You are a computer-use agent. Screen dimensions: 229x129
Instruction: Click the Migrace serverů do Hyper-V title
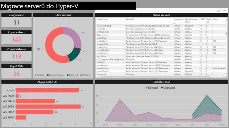(x=40, y=6)
